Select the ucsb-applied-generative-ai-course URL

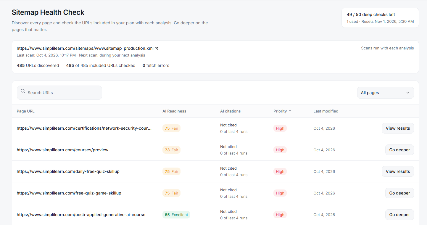tap(81, 215)
